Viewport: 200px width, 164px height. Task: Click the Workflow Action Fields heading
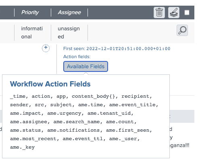[50, 84]
